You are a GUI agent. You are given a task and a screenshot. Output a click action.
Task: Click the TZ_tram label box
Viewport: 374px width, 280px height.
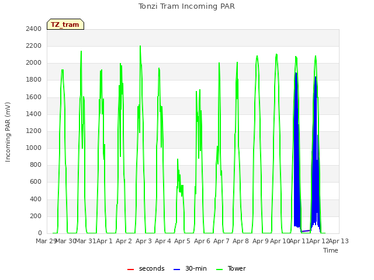click(65, 24)
